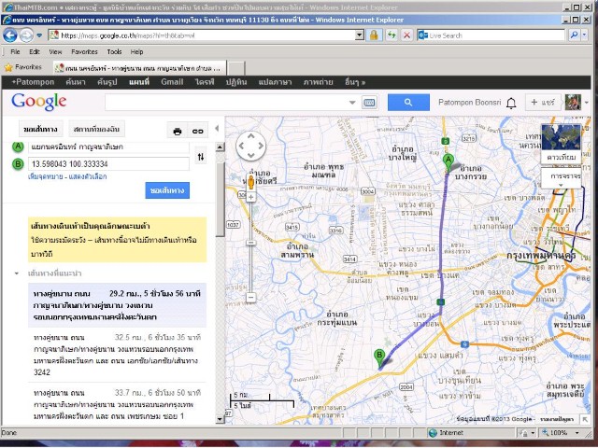Screen dimensions: 598x448
Task: Click the zoom slider handle on the map
Action: [x=250, y=243]
